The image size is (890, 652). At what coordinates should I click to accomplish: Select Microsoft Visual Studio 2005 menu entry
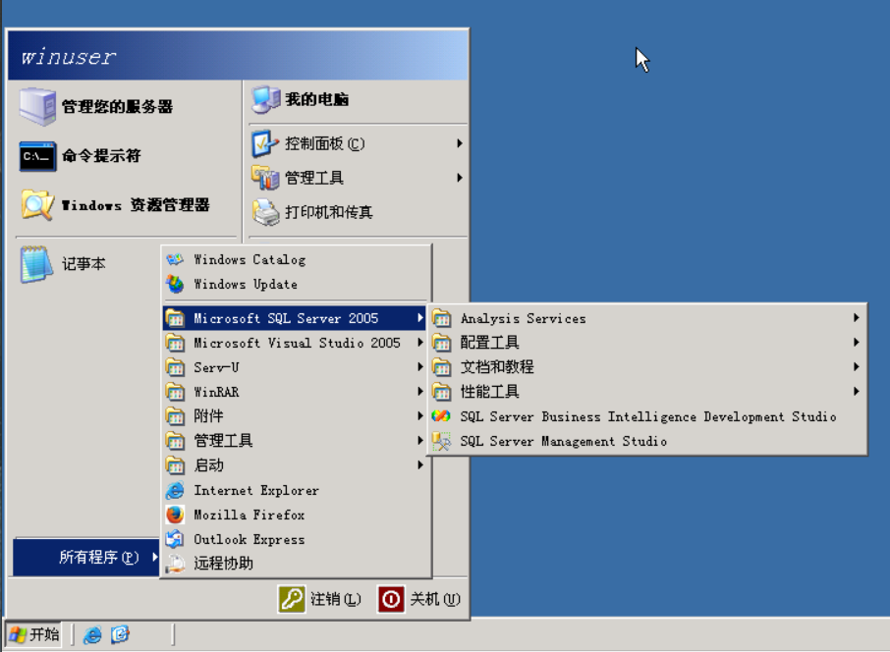click(295, 343)
